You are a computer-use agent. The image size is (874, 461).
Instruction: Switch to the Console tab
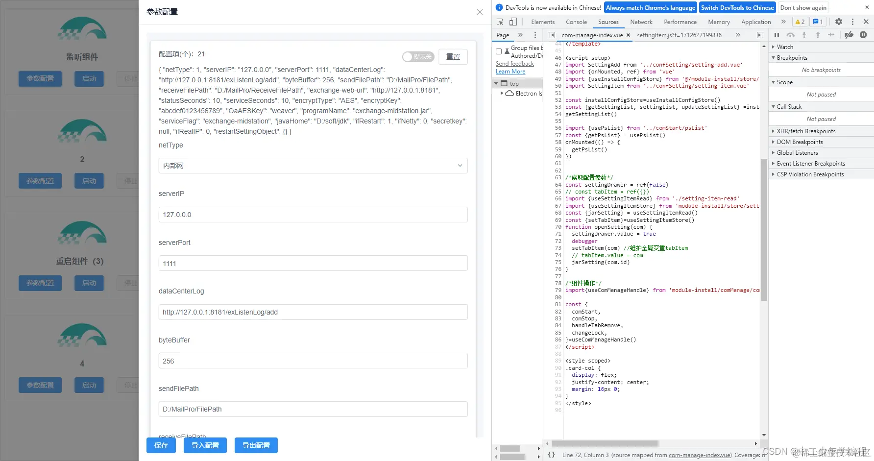(576, 22)
